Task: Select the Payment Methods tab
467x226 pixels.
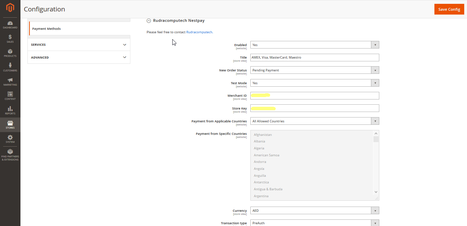Action: [79, 28]
